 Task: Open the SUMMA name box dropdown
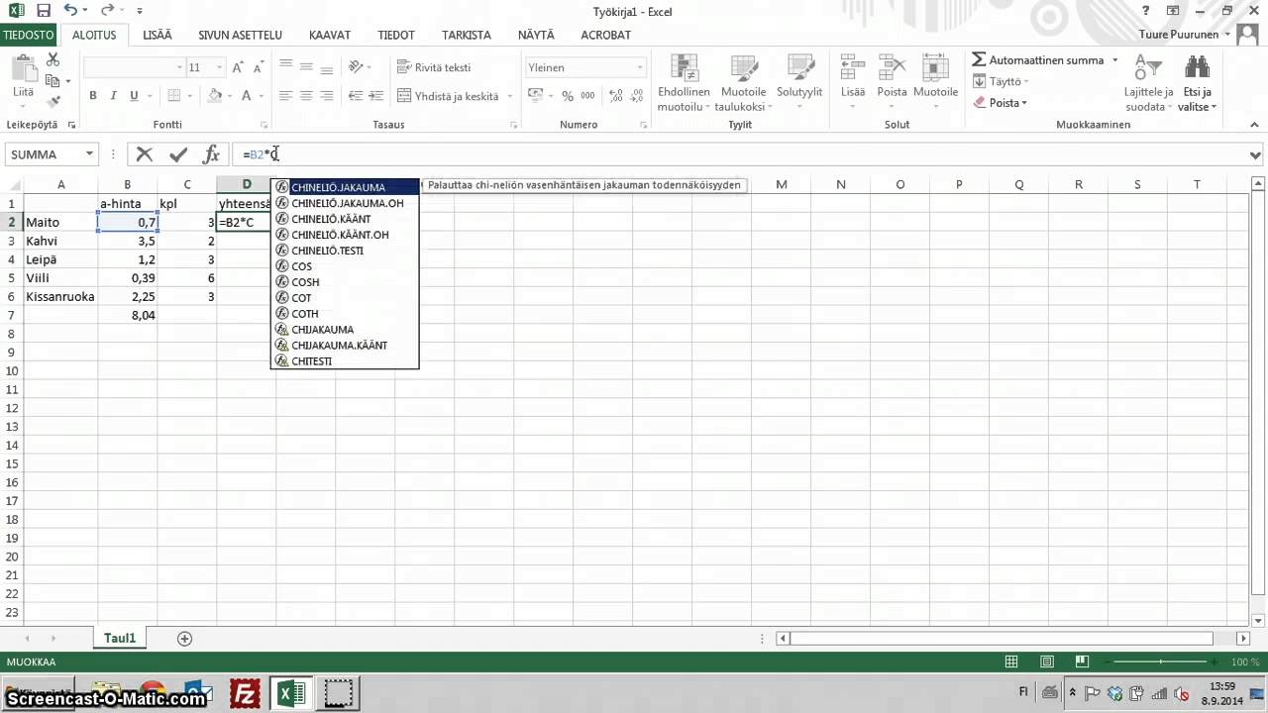point(89,154)
